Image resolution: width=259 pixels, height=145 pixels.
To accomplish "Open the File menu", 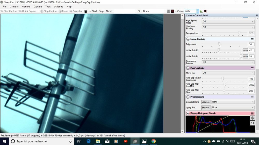I will [4, 7].
